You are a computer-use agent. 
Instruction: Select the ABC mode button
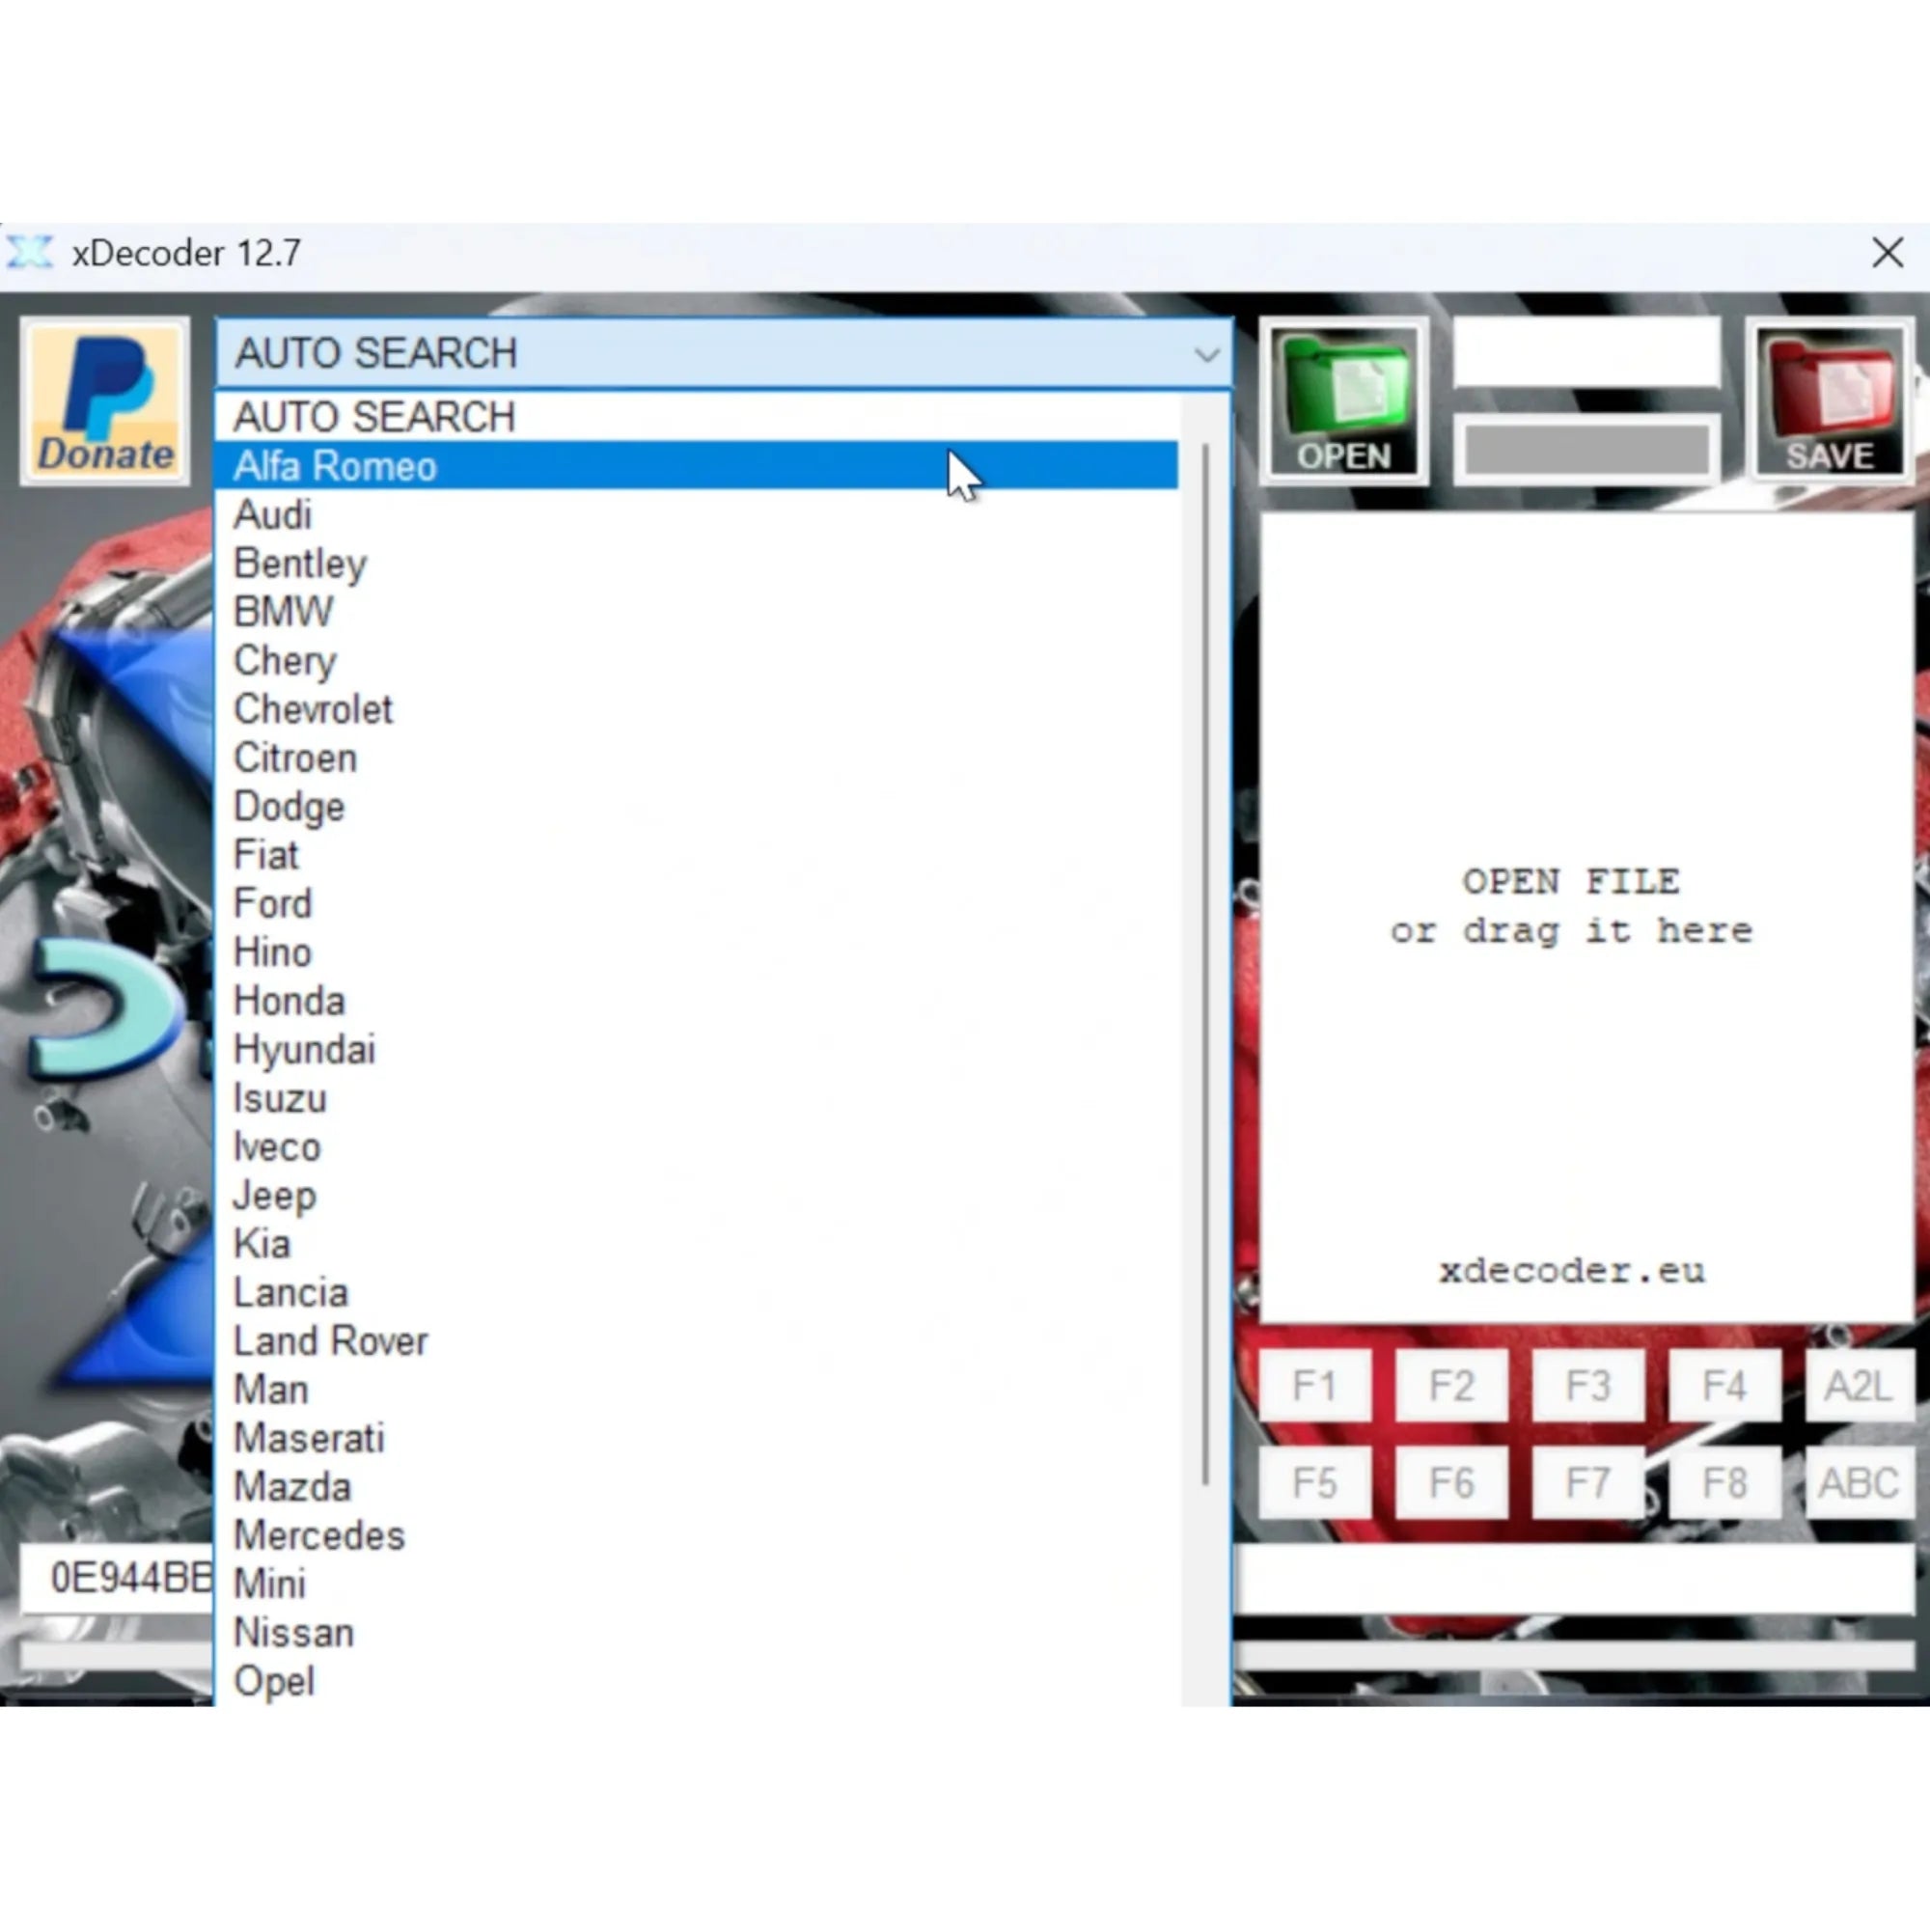pyautogui.click(x=1860, y=1483)
